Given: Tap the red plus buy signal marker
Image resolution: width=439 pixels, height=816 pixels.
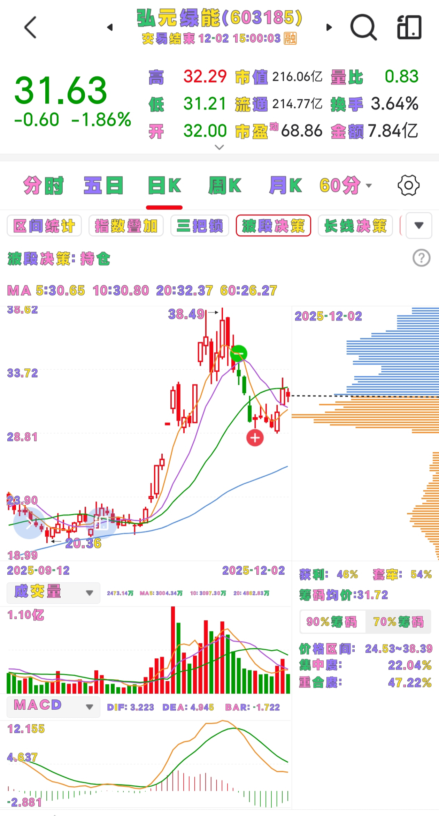Looking at the screenshot, I should (x=255, y=438).
